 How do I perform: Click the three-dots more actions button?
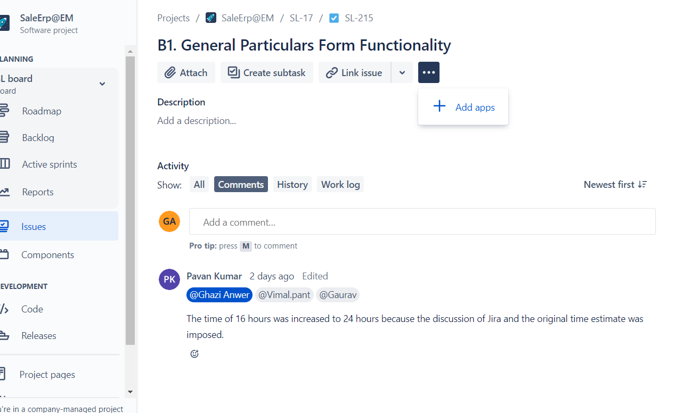point(428,72)
